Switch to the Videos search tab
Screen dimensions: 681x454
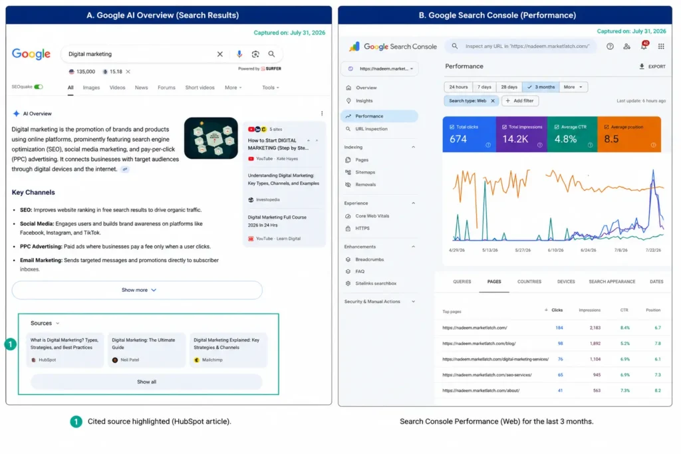click(117, 88)
